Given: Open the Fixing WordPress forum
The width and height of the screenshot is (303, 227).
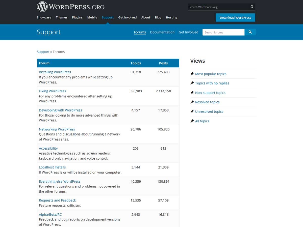Looking at the screenshot, I should (52, 91).
